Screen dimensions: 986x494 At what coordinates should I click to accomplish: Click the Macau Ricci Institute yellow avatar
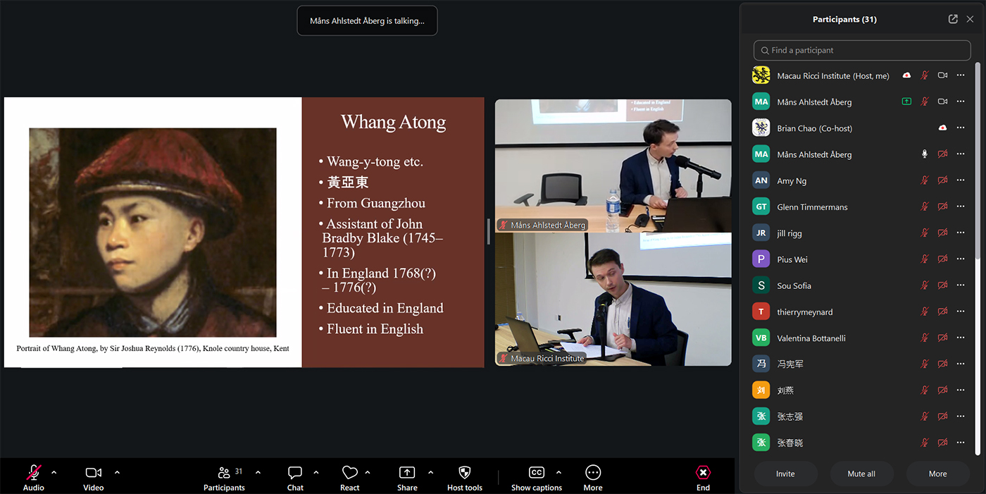[x=761, y=75]
